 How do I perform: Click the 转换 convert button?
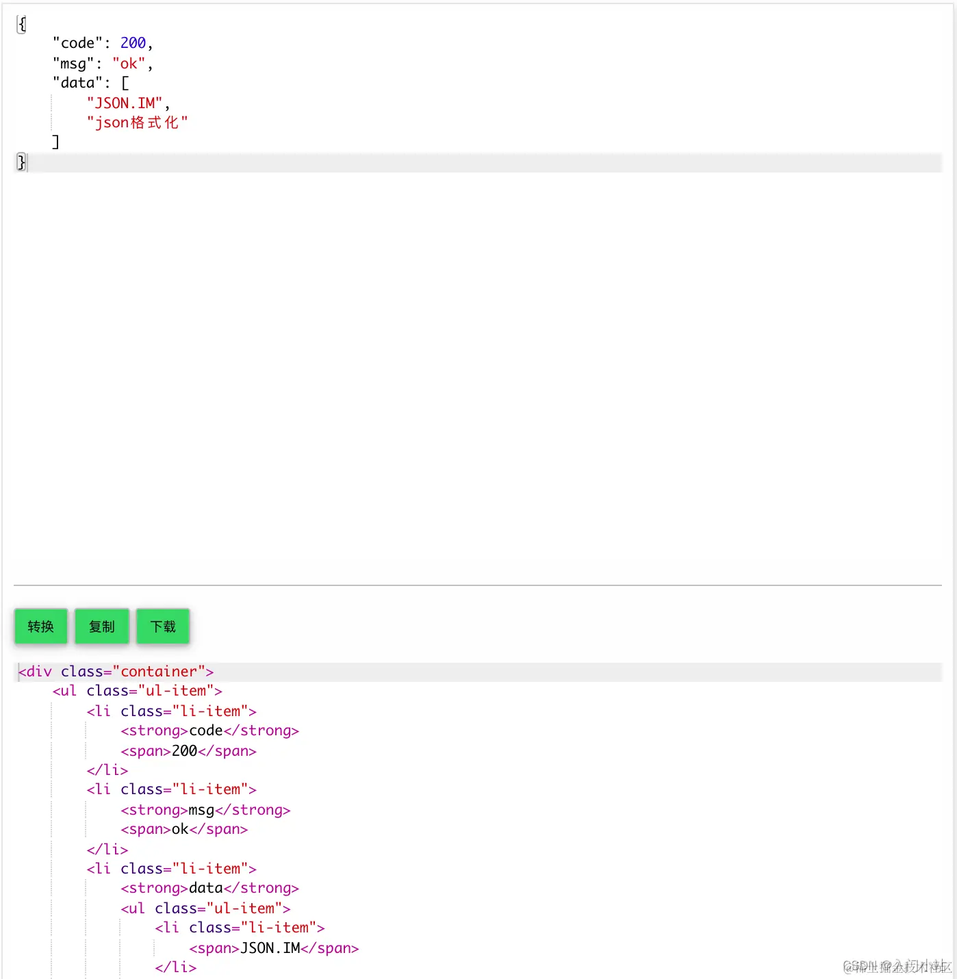(x=41, y=626)
